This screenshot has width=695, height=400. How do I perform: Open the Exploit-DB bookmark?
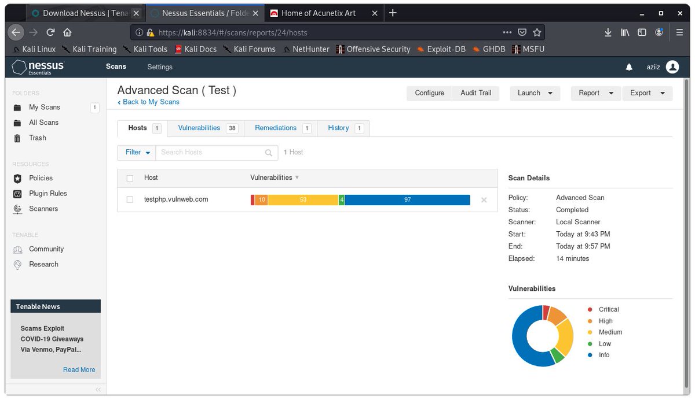coord(440,49)
